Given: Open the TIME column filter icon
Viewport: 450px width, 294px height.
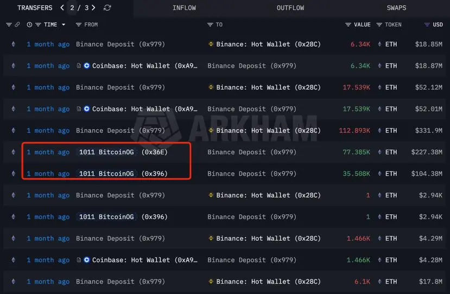Looking at the screenshot, I should pyautogui.click(x=38, y=24).
